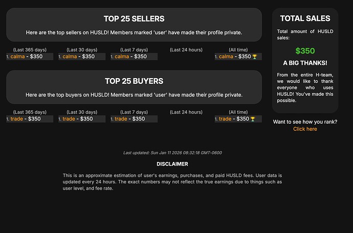Click the TOP 25 SELLERS heading
This screenshot has width=353, height=233.
tap(134, 19)
